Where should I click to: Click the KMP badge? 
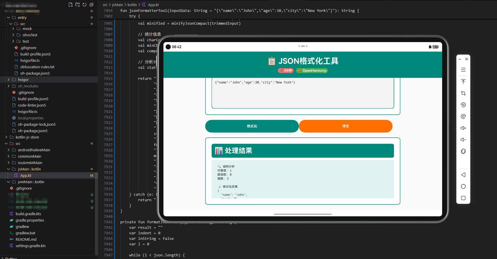click(286, 71)
